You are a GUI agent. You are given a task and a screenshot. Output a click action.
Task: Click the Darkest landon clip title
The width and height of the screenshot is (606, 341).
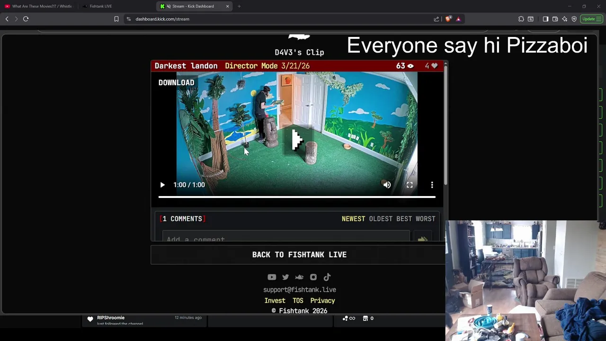click(x=186, y=66)
